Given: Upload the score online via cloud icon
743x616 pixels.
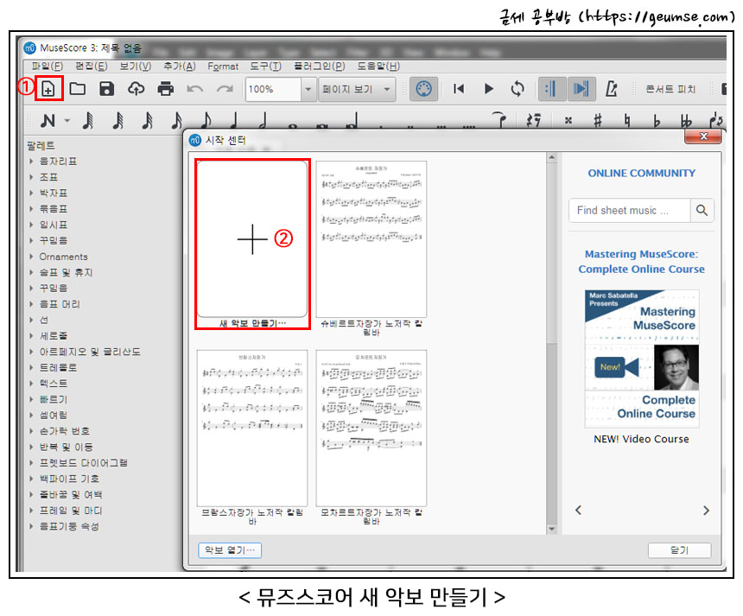Looking at the screenshot, I should pyautogui.click(x=137, y=89).
